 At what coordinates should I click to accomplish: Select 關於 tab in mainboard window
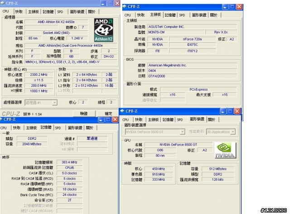point(214,15)
